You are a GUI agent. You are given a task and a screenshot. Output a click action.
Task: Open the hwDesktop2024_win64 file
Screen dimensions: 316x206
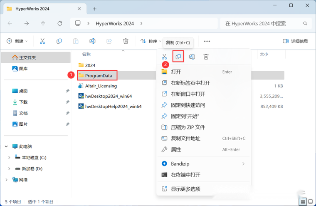pos(108,96)
